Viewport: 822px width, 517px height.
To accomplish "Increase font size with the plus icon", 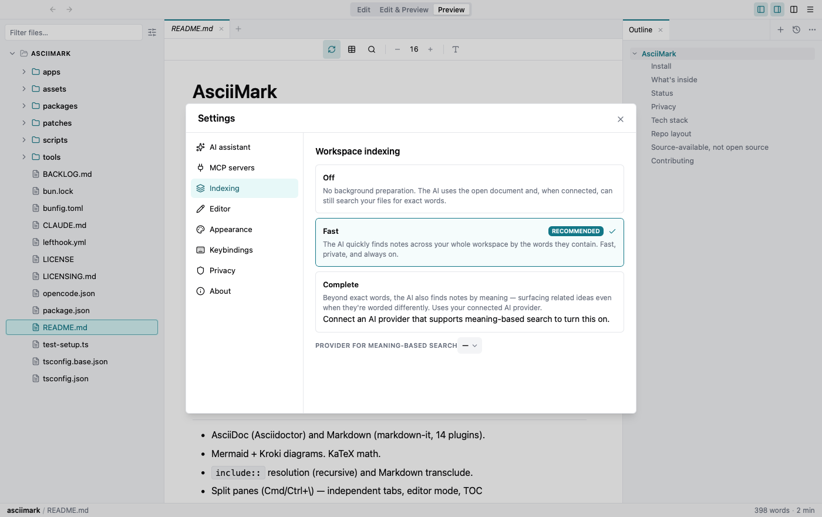I will pyautogui.click(x=430, y=49).
